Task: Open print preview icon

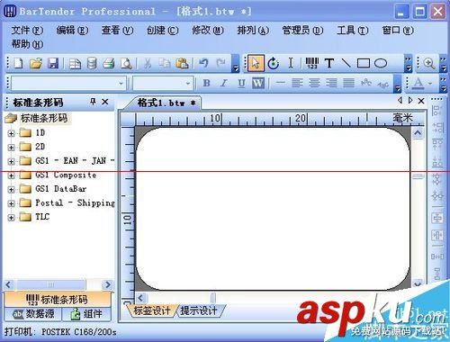Action: [x=126, y=64]
